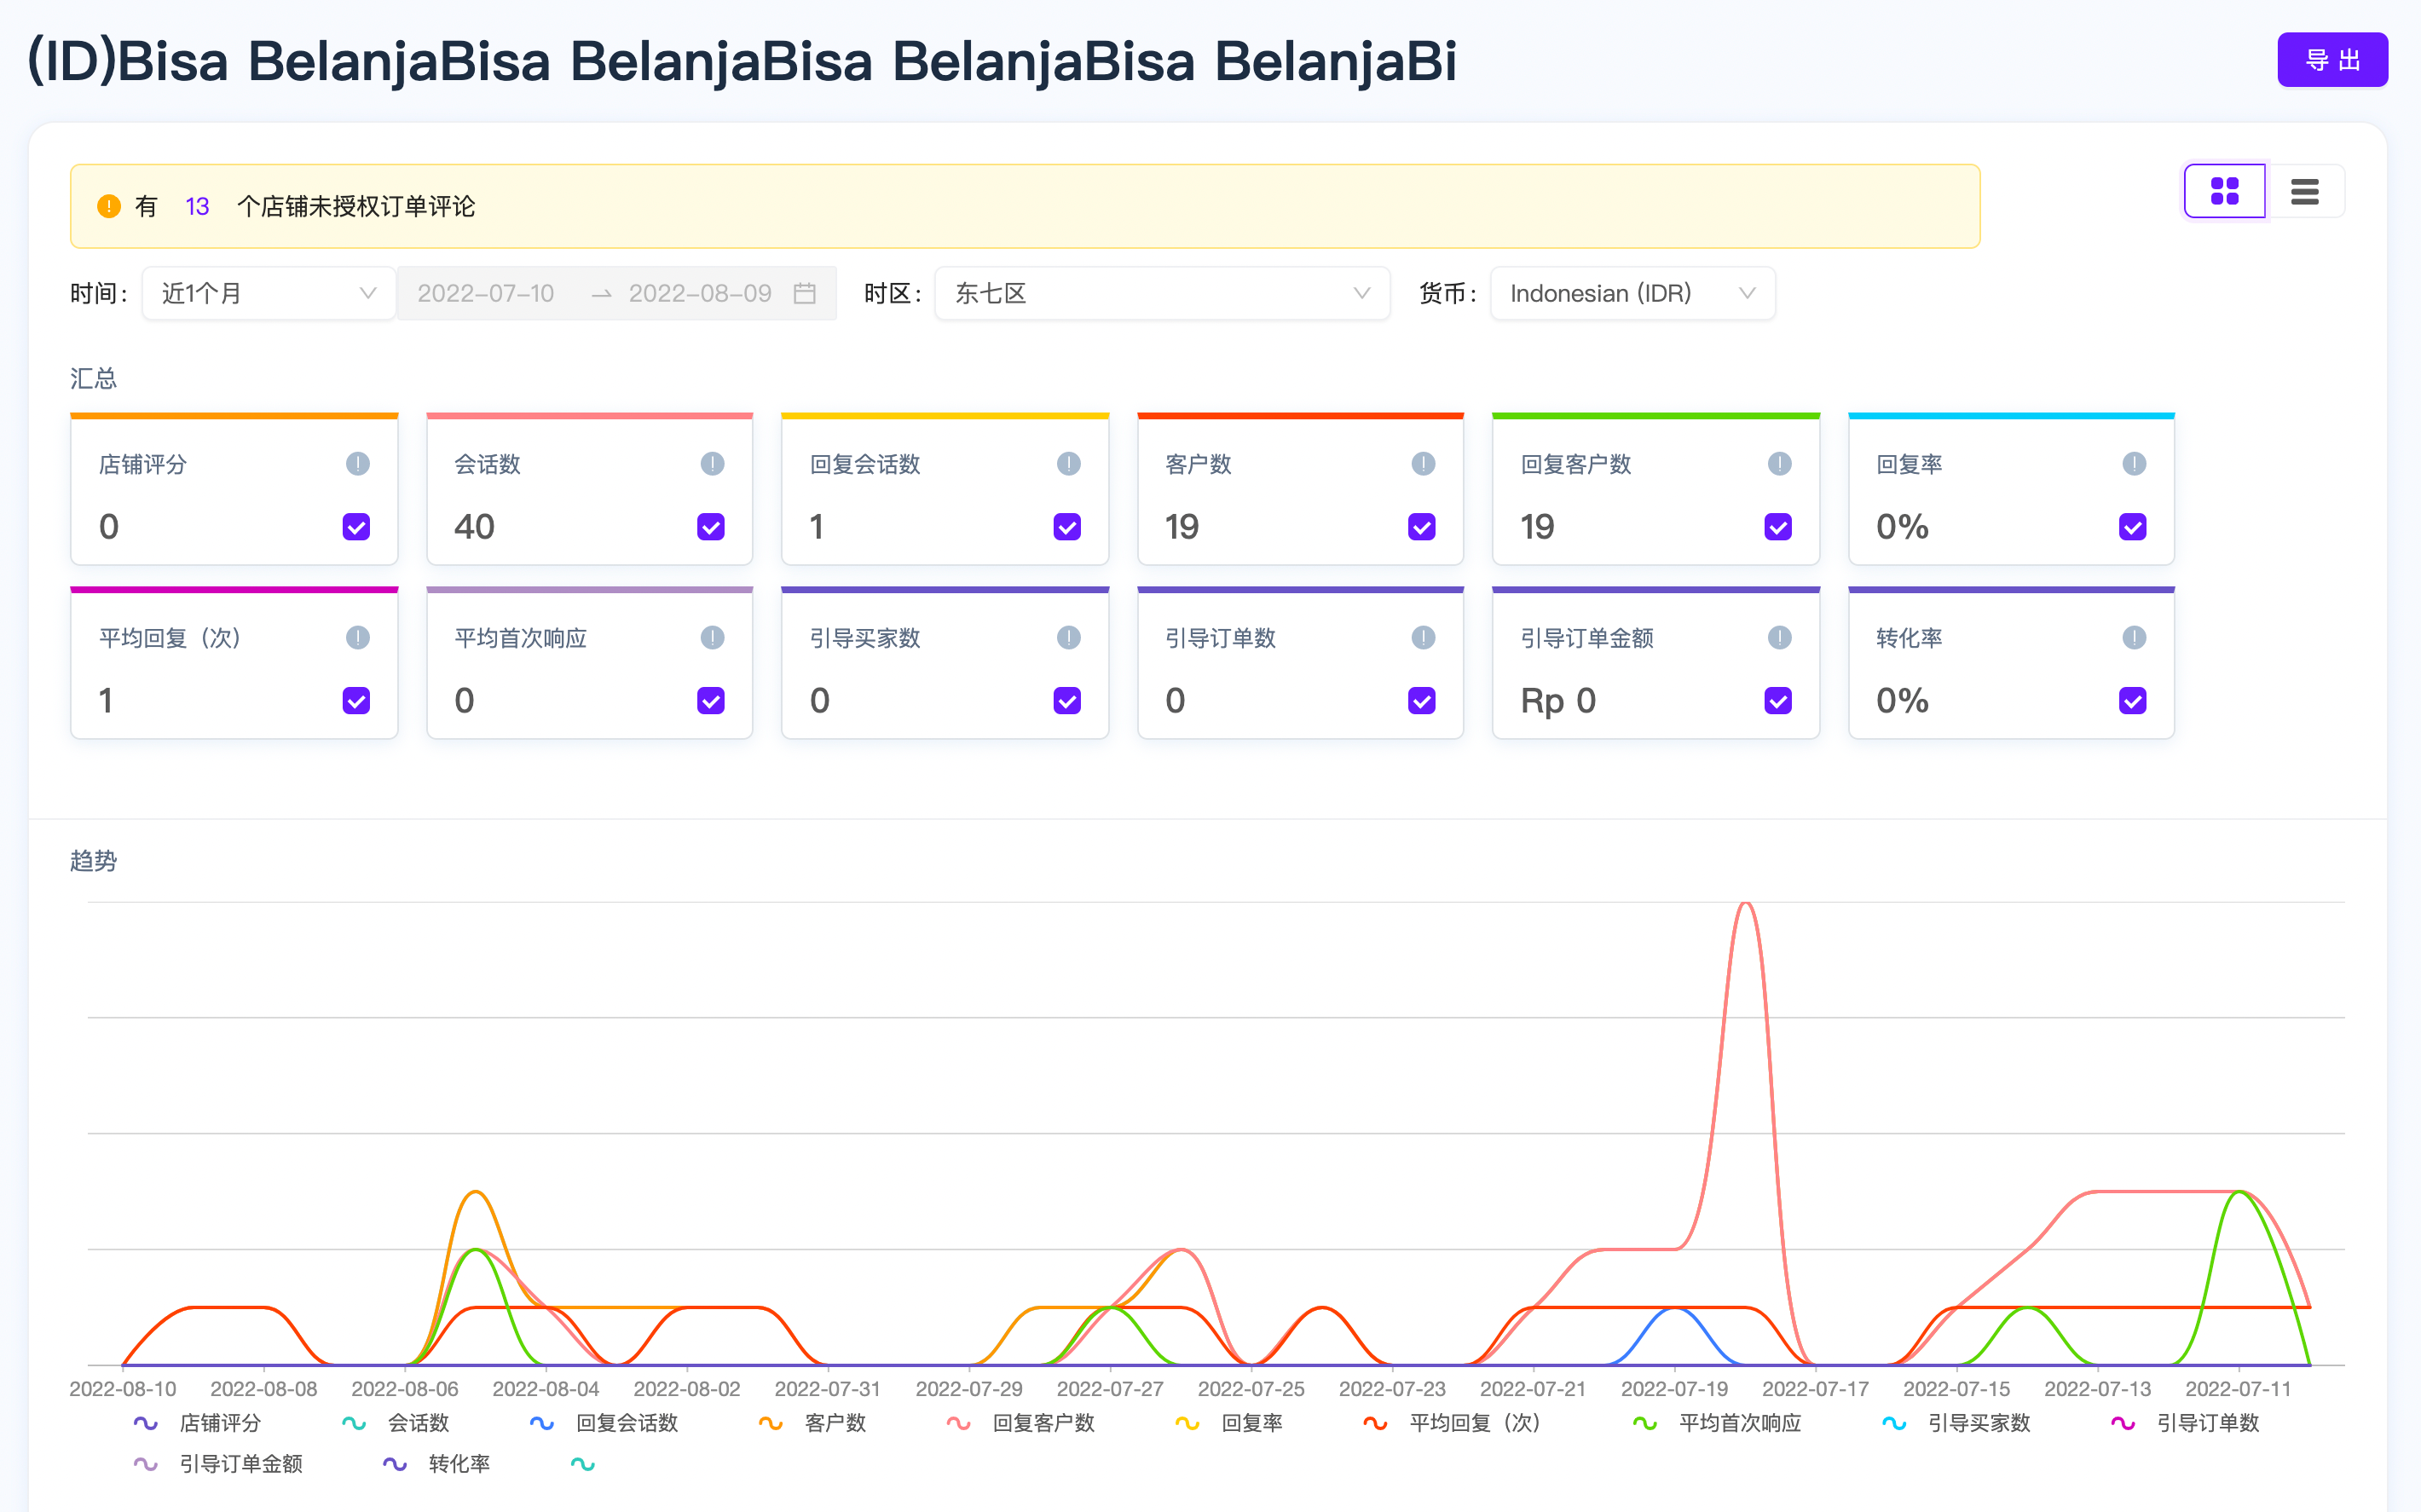Toggle 引导买家数 series in chart legend
This screenshot has width=2421, height=1512.
click(x=1955, y=1423)
